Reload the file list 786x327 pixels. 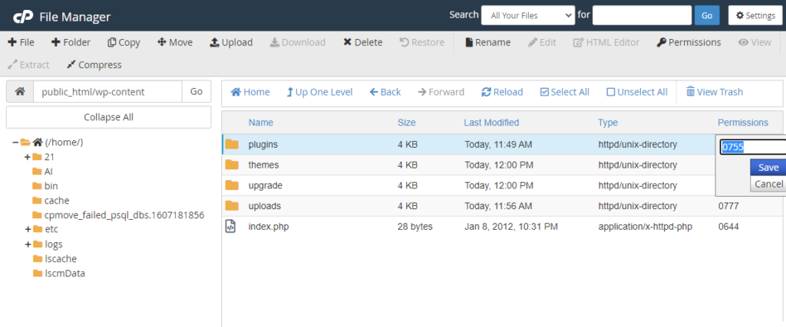tap(502, 92)
